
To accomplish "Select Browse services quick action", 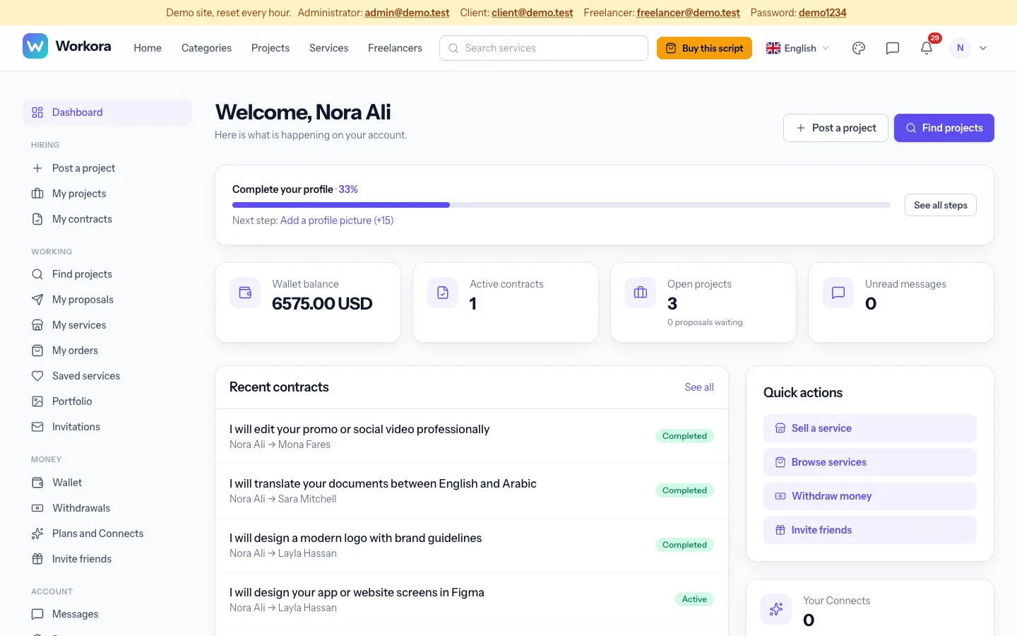I will (870, 462).
